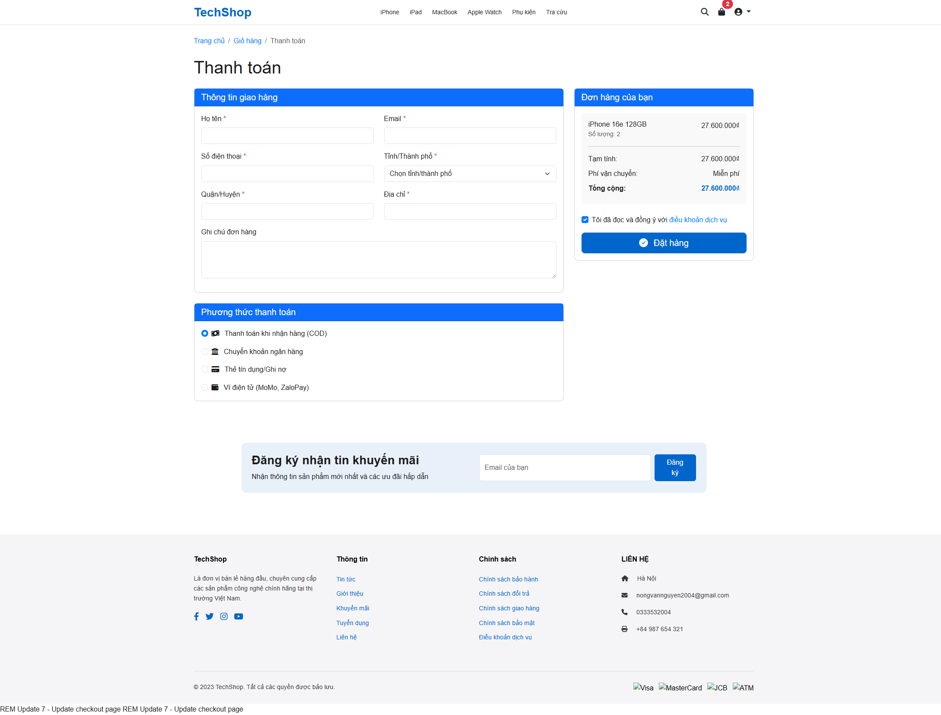
Task: Click the TechShop logo in header
Action: pyautogui.click(x=223, y=12)
